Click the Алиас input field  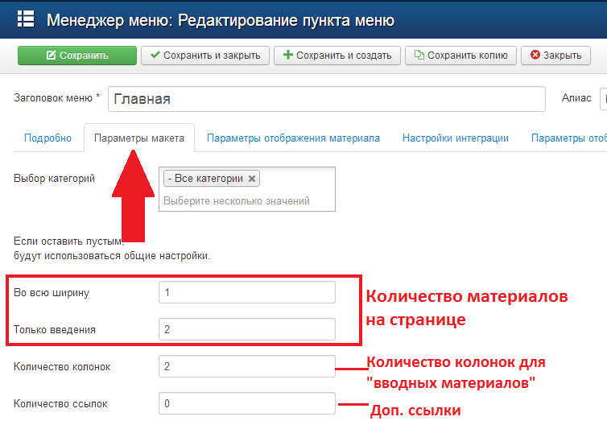(x=602, y=99)
